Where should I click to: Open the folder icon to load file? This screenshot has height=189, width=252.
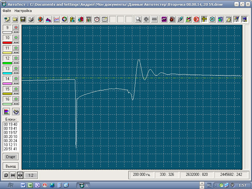(x=15, y=19)
